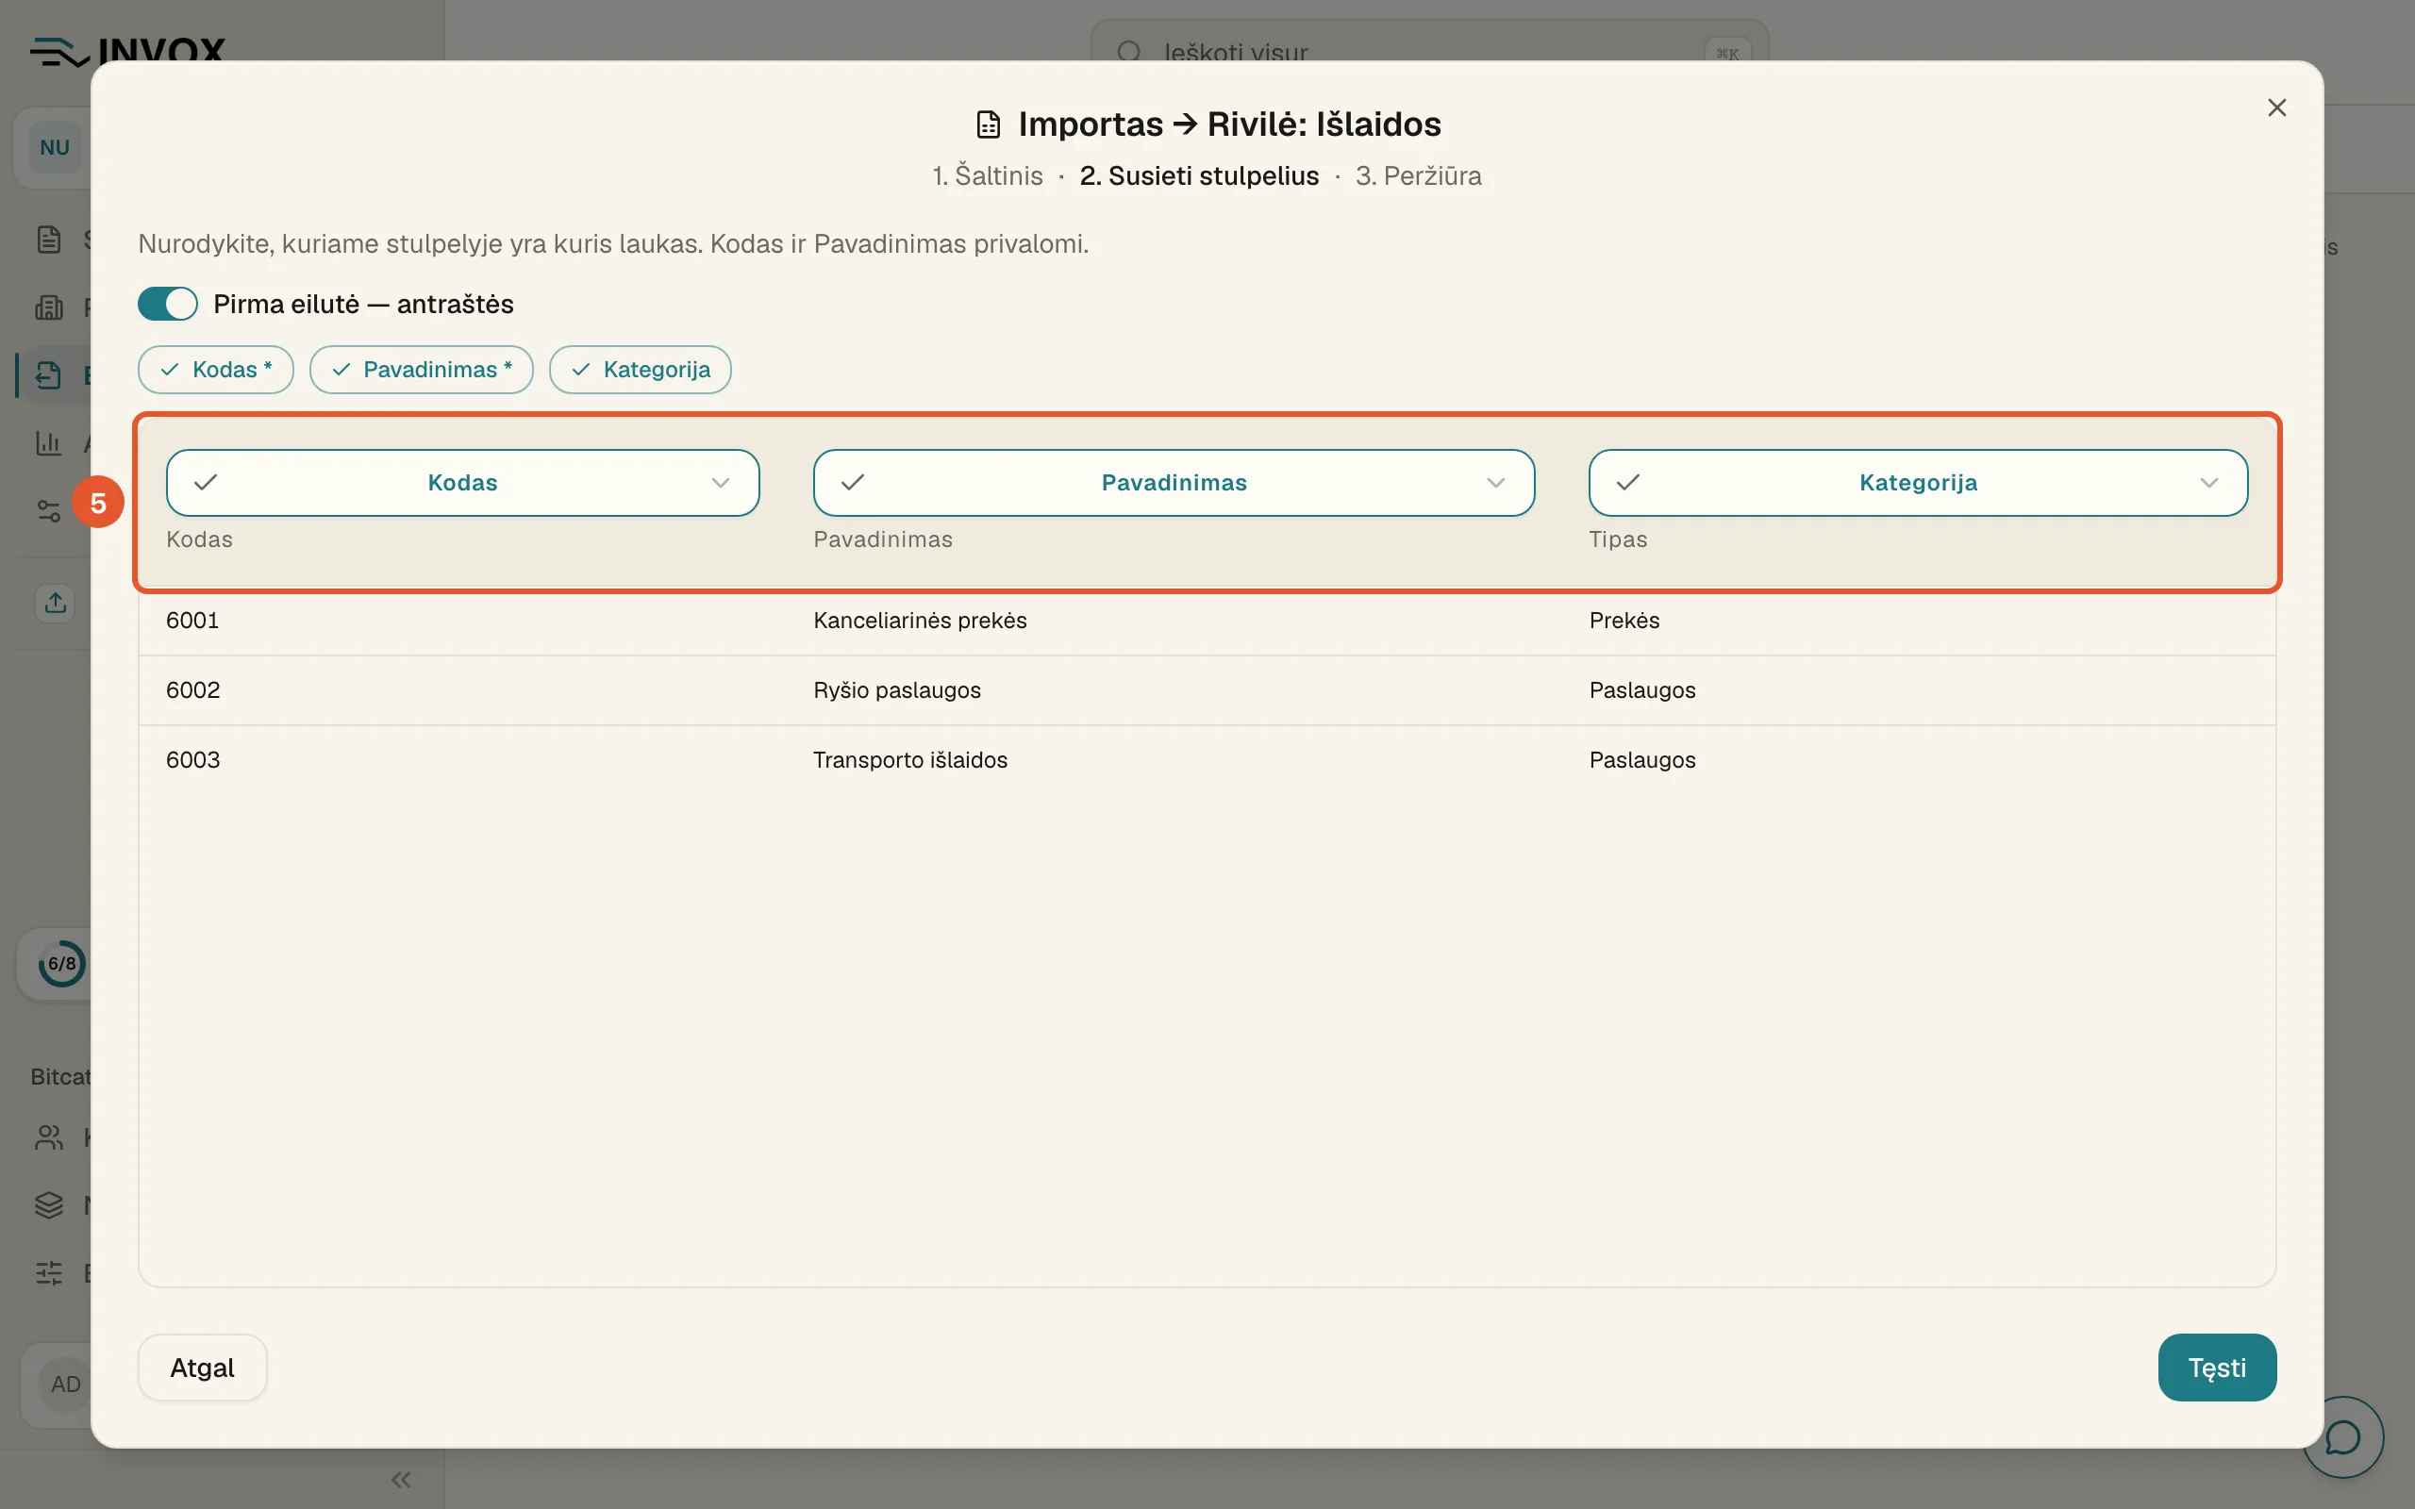Click the NU workspace badge

click(55, 148)
